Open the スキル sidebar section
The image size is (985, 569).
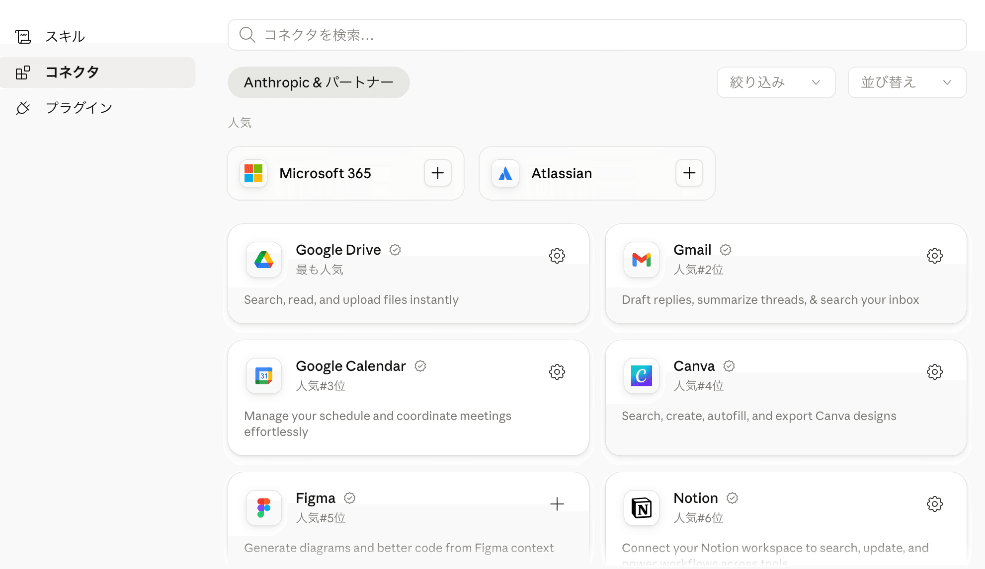pos(97,36)
